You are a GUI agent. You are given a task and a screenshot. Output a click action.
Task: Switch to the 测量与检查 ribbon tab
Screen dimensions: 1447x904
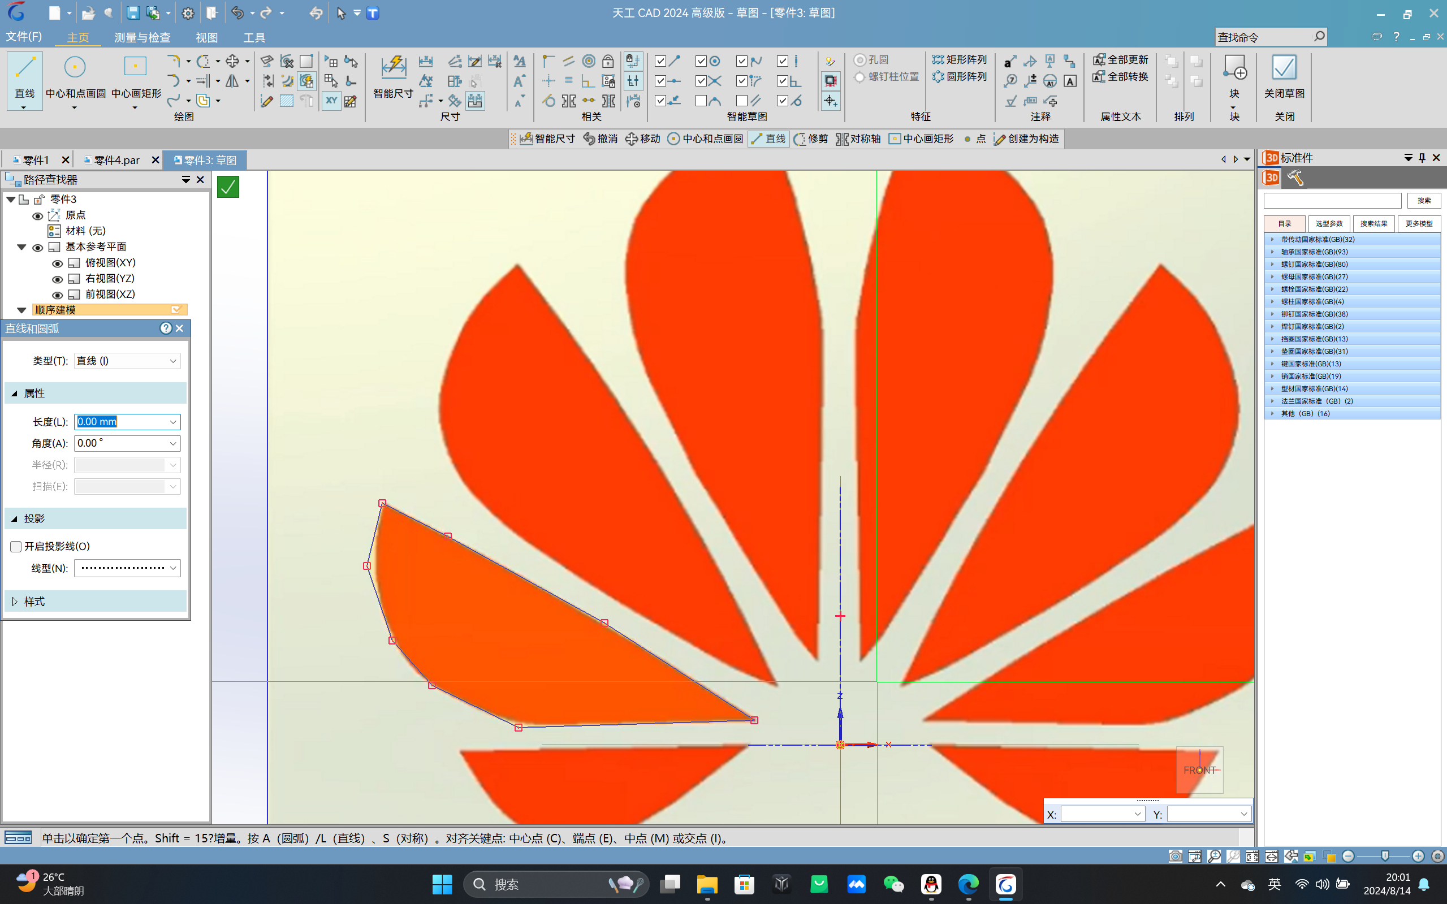pos(142,37)
